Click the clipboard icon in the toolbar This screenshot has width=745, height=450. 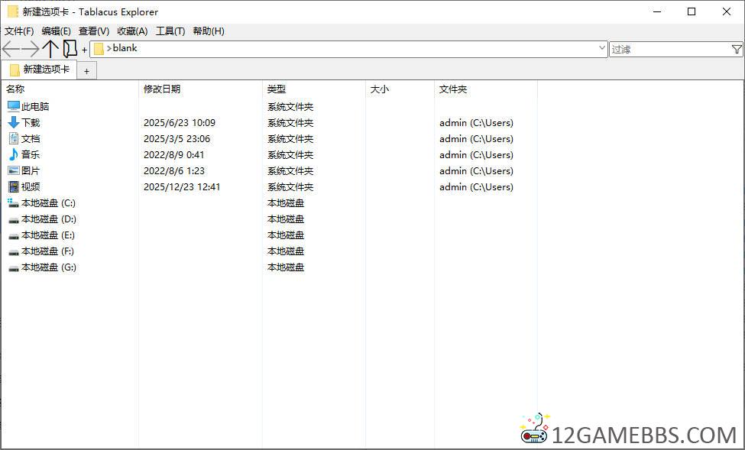pos(70,48)
